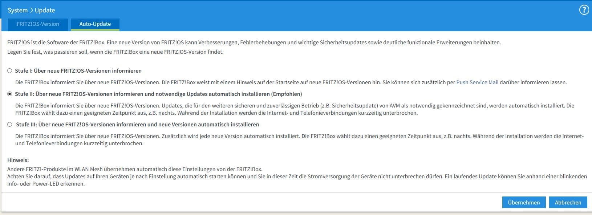
Task: Click Update in the breadcrumb header
Action: click(45, 10)
